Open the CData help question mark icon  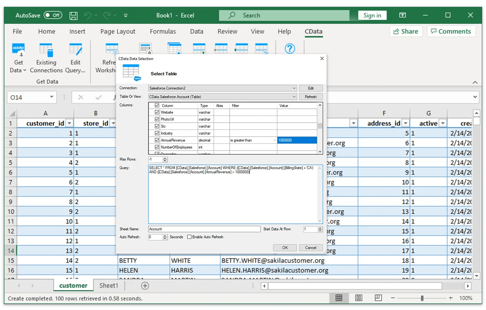click(x=290, y=49)
